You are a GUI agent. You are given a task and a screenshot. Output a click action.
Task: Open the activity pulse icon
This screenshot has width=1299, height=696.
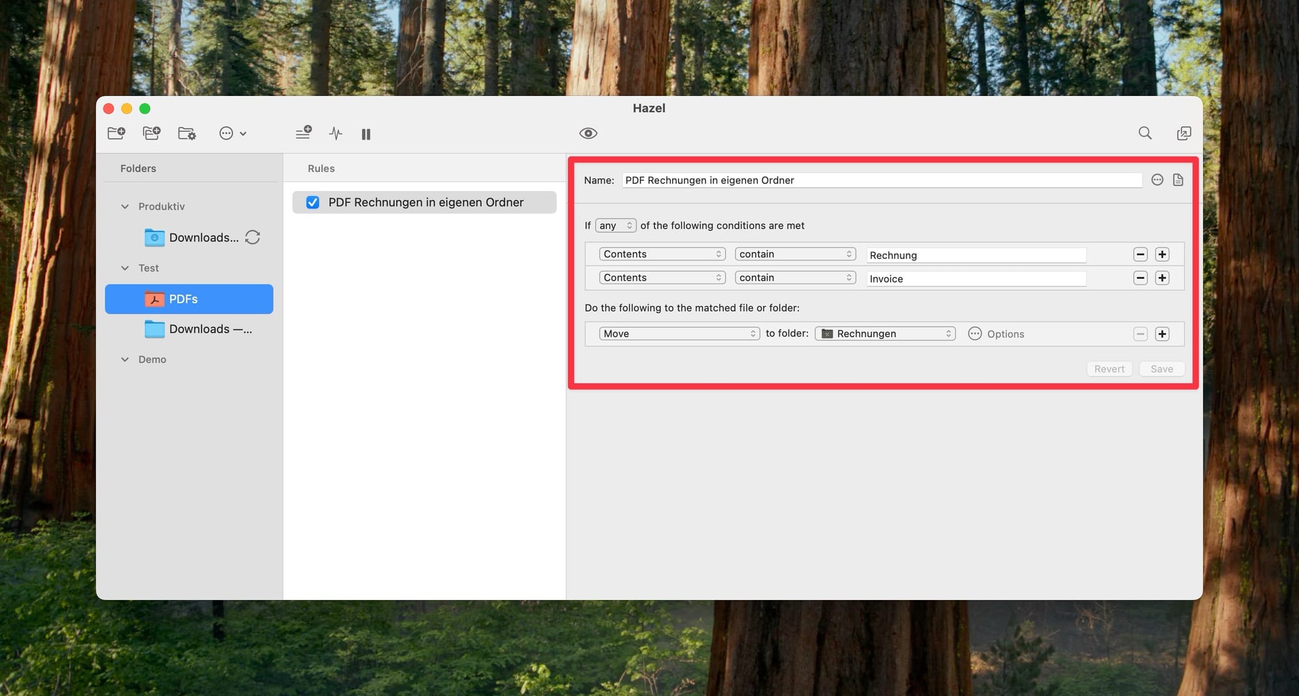click(x=335, y=134)
